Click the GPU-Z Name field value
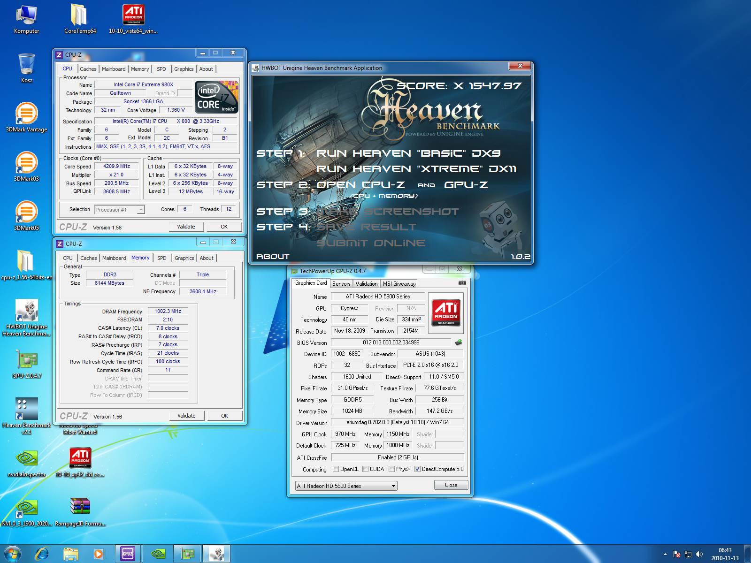This screenshot has width=751, height=563. [378, 297]
